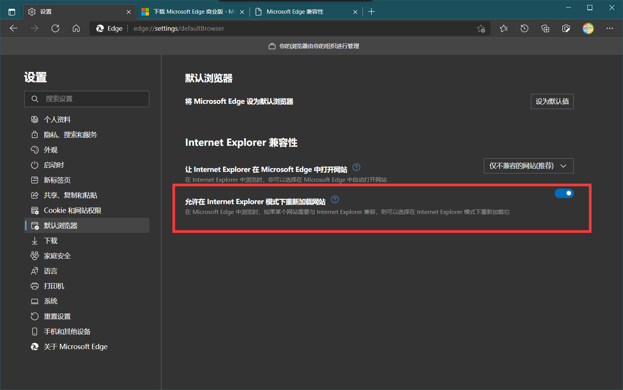The image size is (623, 390).
Task: Click the 设为默认值 button
Action: [x=552, y=101]
